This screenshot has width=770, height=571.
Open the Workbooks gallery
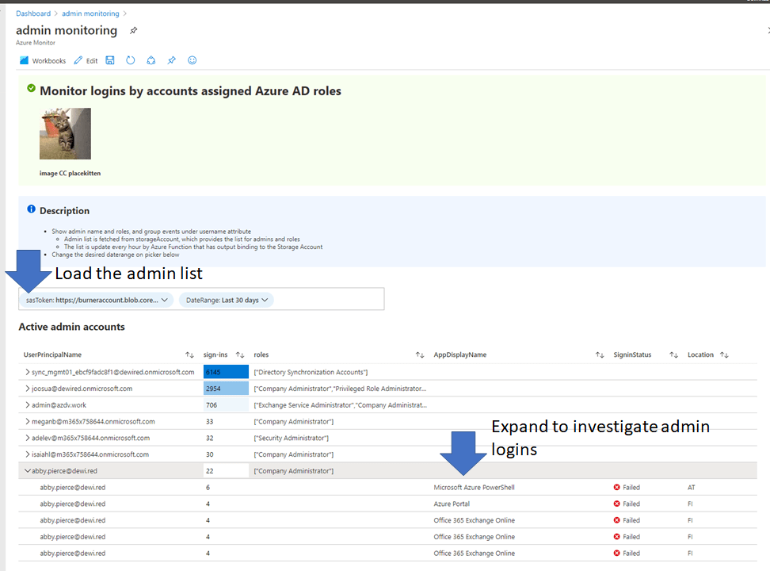43,60
